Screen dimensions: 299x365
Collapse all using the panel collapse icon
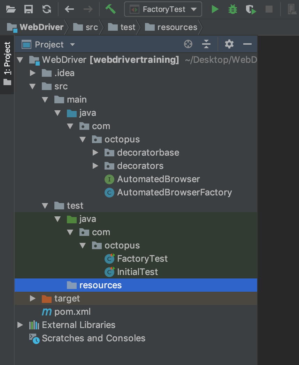tap(206, 44)
